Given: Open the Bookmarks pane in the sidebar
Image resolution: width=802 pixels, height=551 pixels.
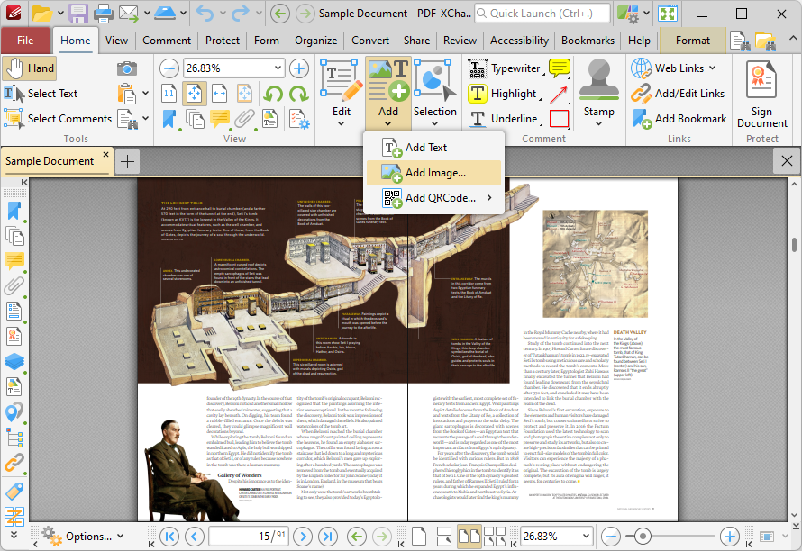Looking at the screenshot, I should tap(14, 211).
